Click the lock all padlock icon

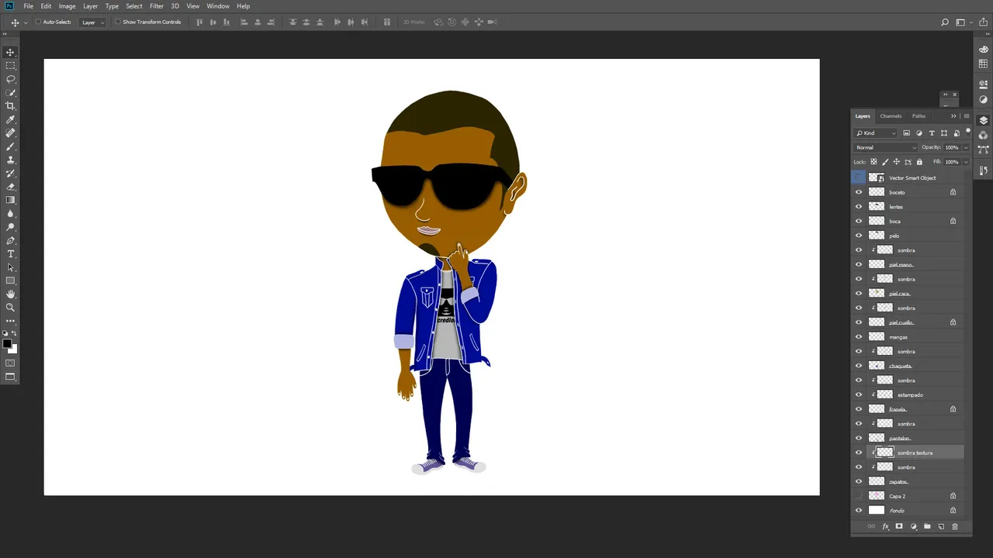919,162
